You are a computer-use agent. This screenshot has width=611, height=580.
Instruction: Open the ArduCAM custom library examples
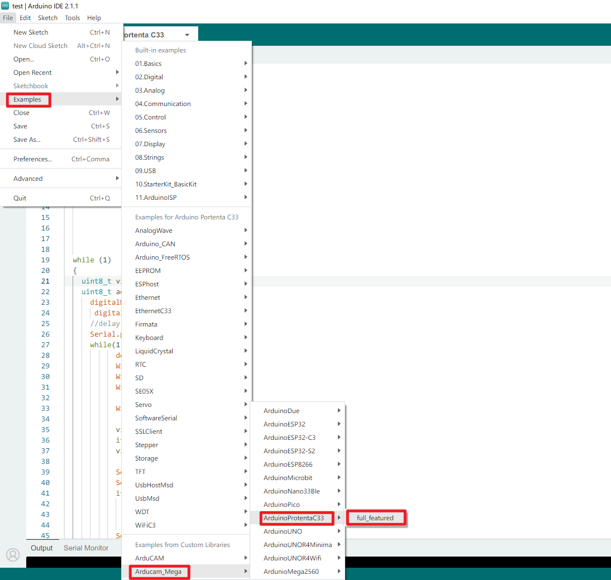(187, 558)
